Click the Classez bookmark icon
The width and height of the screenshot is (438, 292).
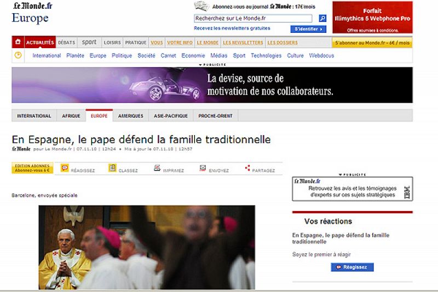[x=112, y=168]
